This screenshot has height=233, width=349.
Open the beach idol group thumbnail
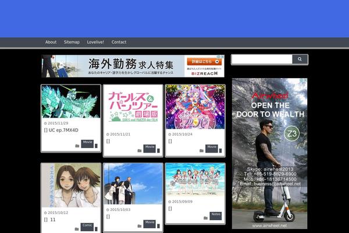click(x=195, y=180)
